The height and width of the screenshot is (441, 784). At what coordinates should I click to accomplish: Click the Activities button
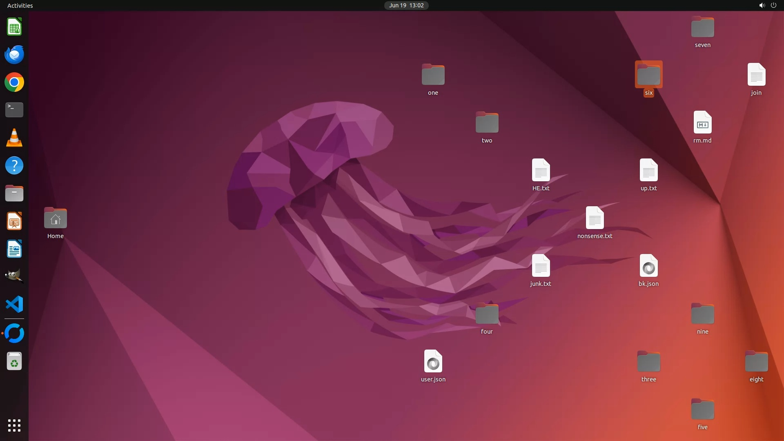click(20, 5)
